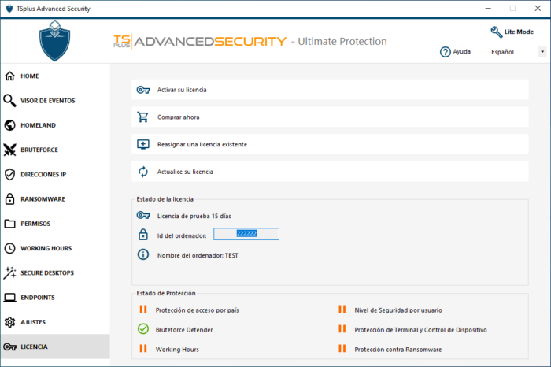Image resolution: width=551 pixels, height=367 pixels.
Task: Click the green check beside Bruteforce Defender
Action: (143, 329)
